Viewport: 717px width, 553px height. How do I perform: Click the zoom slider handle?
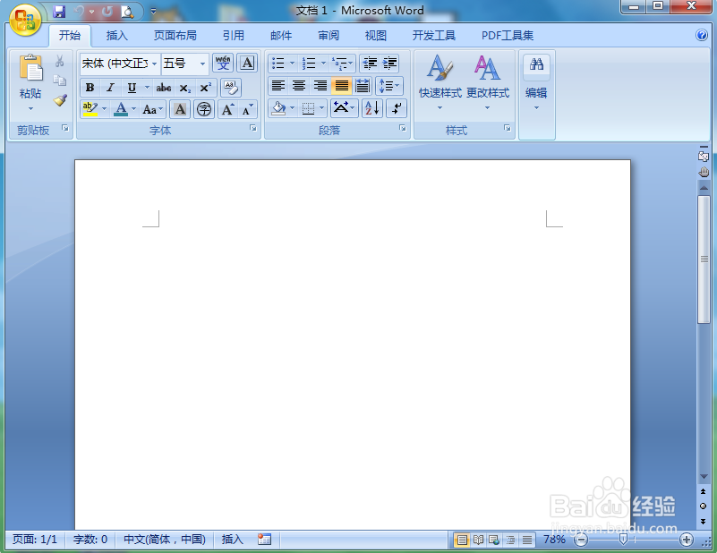[x=623, y=540]
